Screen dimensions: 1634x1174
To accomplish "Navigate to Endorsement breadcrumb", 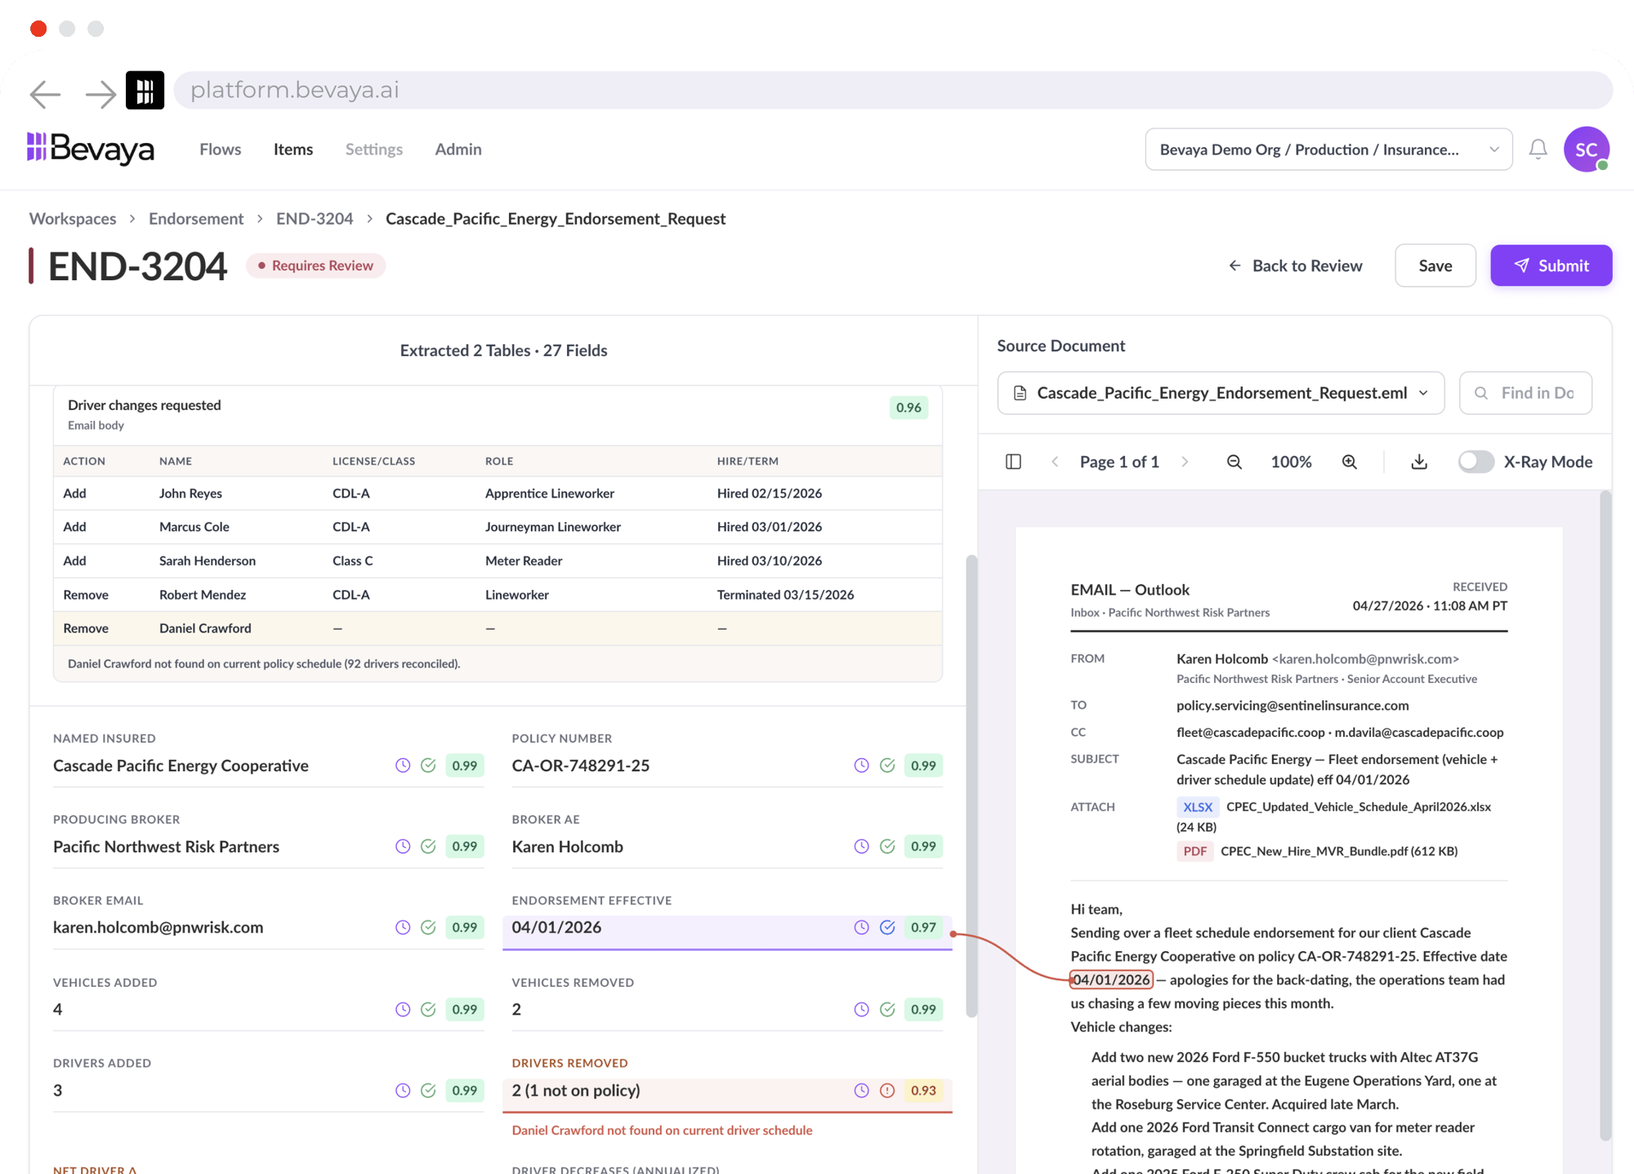I will coord(196,218).
